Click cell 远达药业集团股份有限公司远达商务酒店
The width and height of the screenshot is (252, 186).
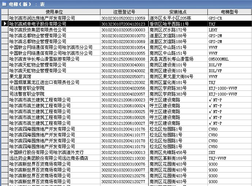coord(54,158)
